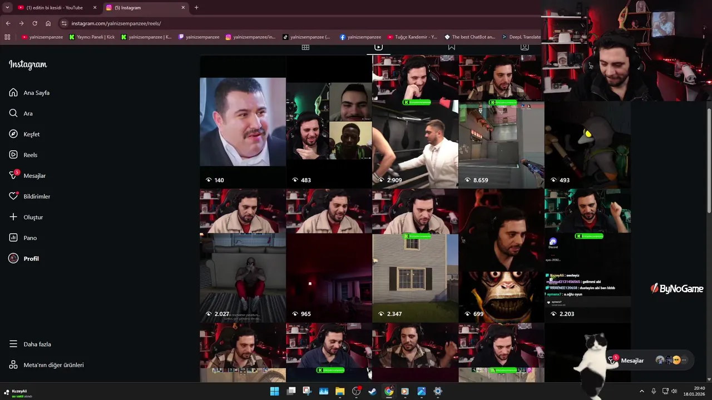Open Ana Sayfa home icon in sidebar
Screen dimensions: 712x400
click(13, 93)
